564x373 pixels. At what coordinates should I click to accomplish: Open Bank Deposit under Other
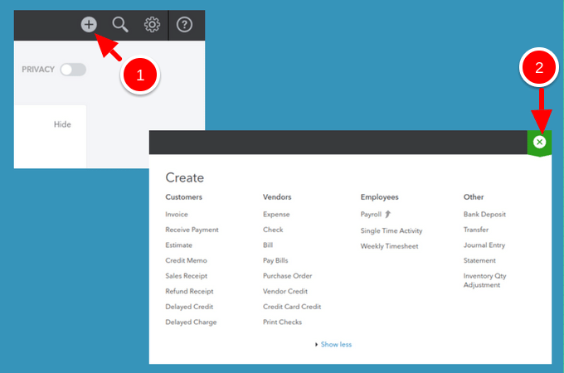(x=484, y=215)
